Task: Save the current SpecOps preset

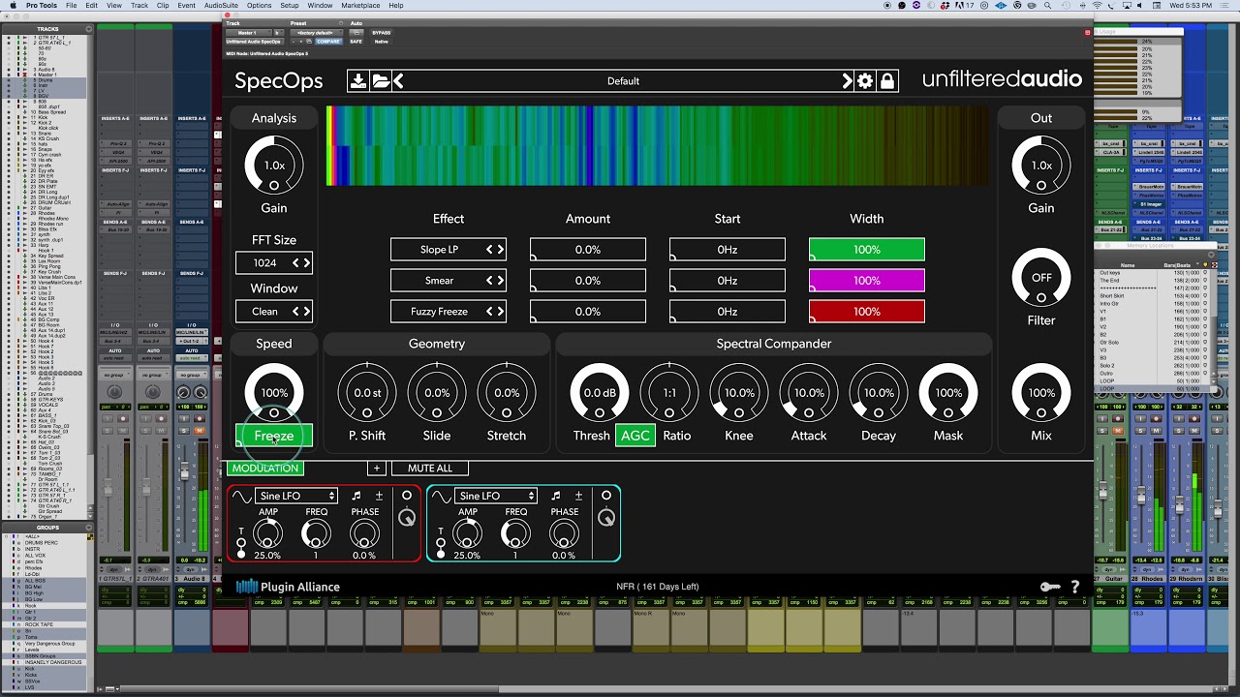Action: 358,80
